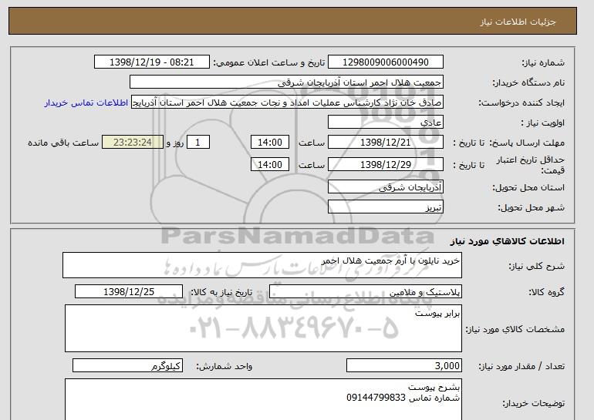Viewport: 594px width, 420px height.
Task: Select delivery city field تبریز
Action: [385, 207]
